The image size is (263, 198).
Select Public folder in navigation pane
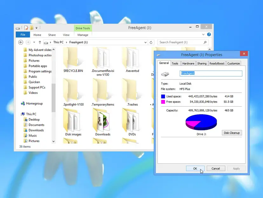[x=30, y=77]
